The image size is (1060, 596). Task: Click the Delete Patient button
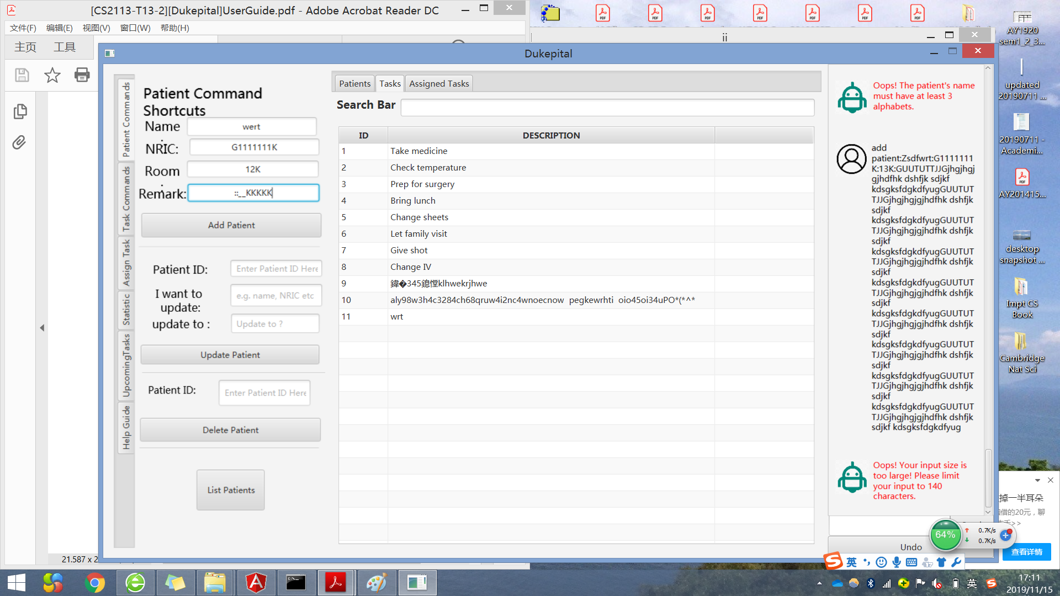230,430
